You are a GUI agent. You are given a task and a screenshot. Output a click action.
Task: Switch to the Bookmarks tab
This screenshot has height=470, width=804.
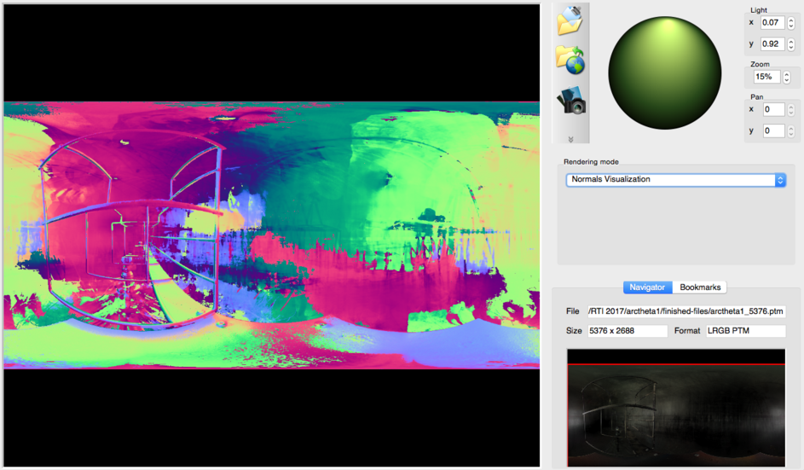pyautogui.click(x=700, y=287)
